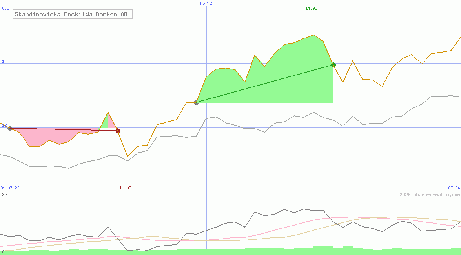Click the red 11.08 low value label

click(125, 188)
